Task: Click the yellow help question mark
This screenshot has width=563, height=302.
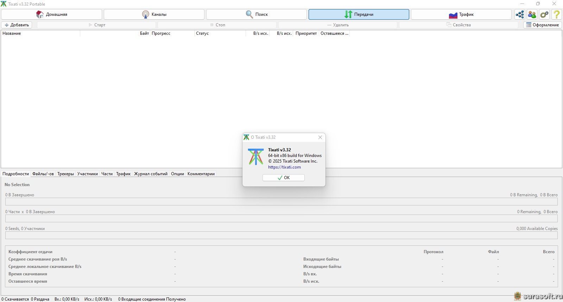Action: click(x=557, y=14)
